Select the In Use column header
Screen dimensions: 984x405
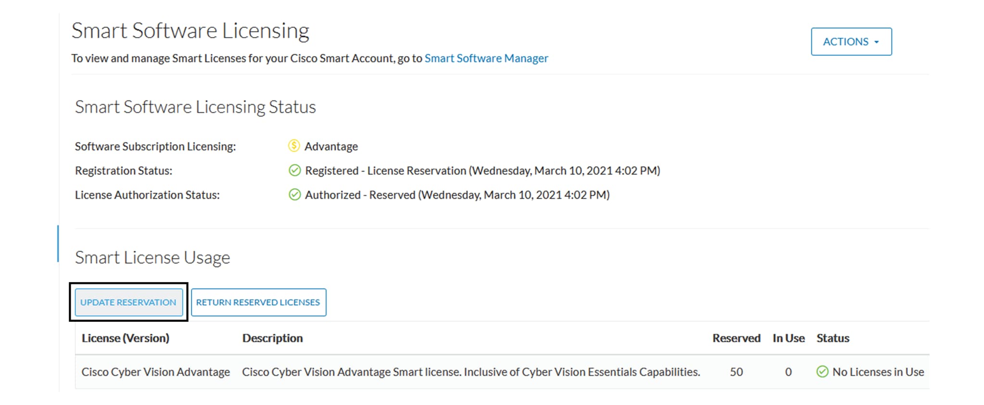(788, 338)
